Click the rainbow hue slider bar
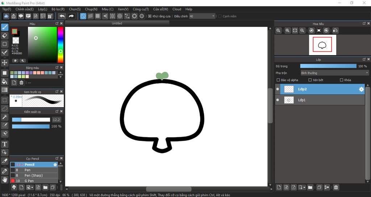Image resolution: width=371 pixels, height=197 pixels. point(61,45)
